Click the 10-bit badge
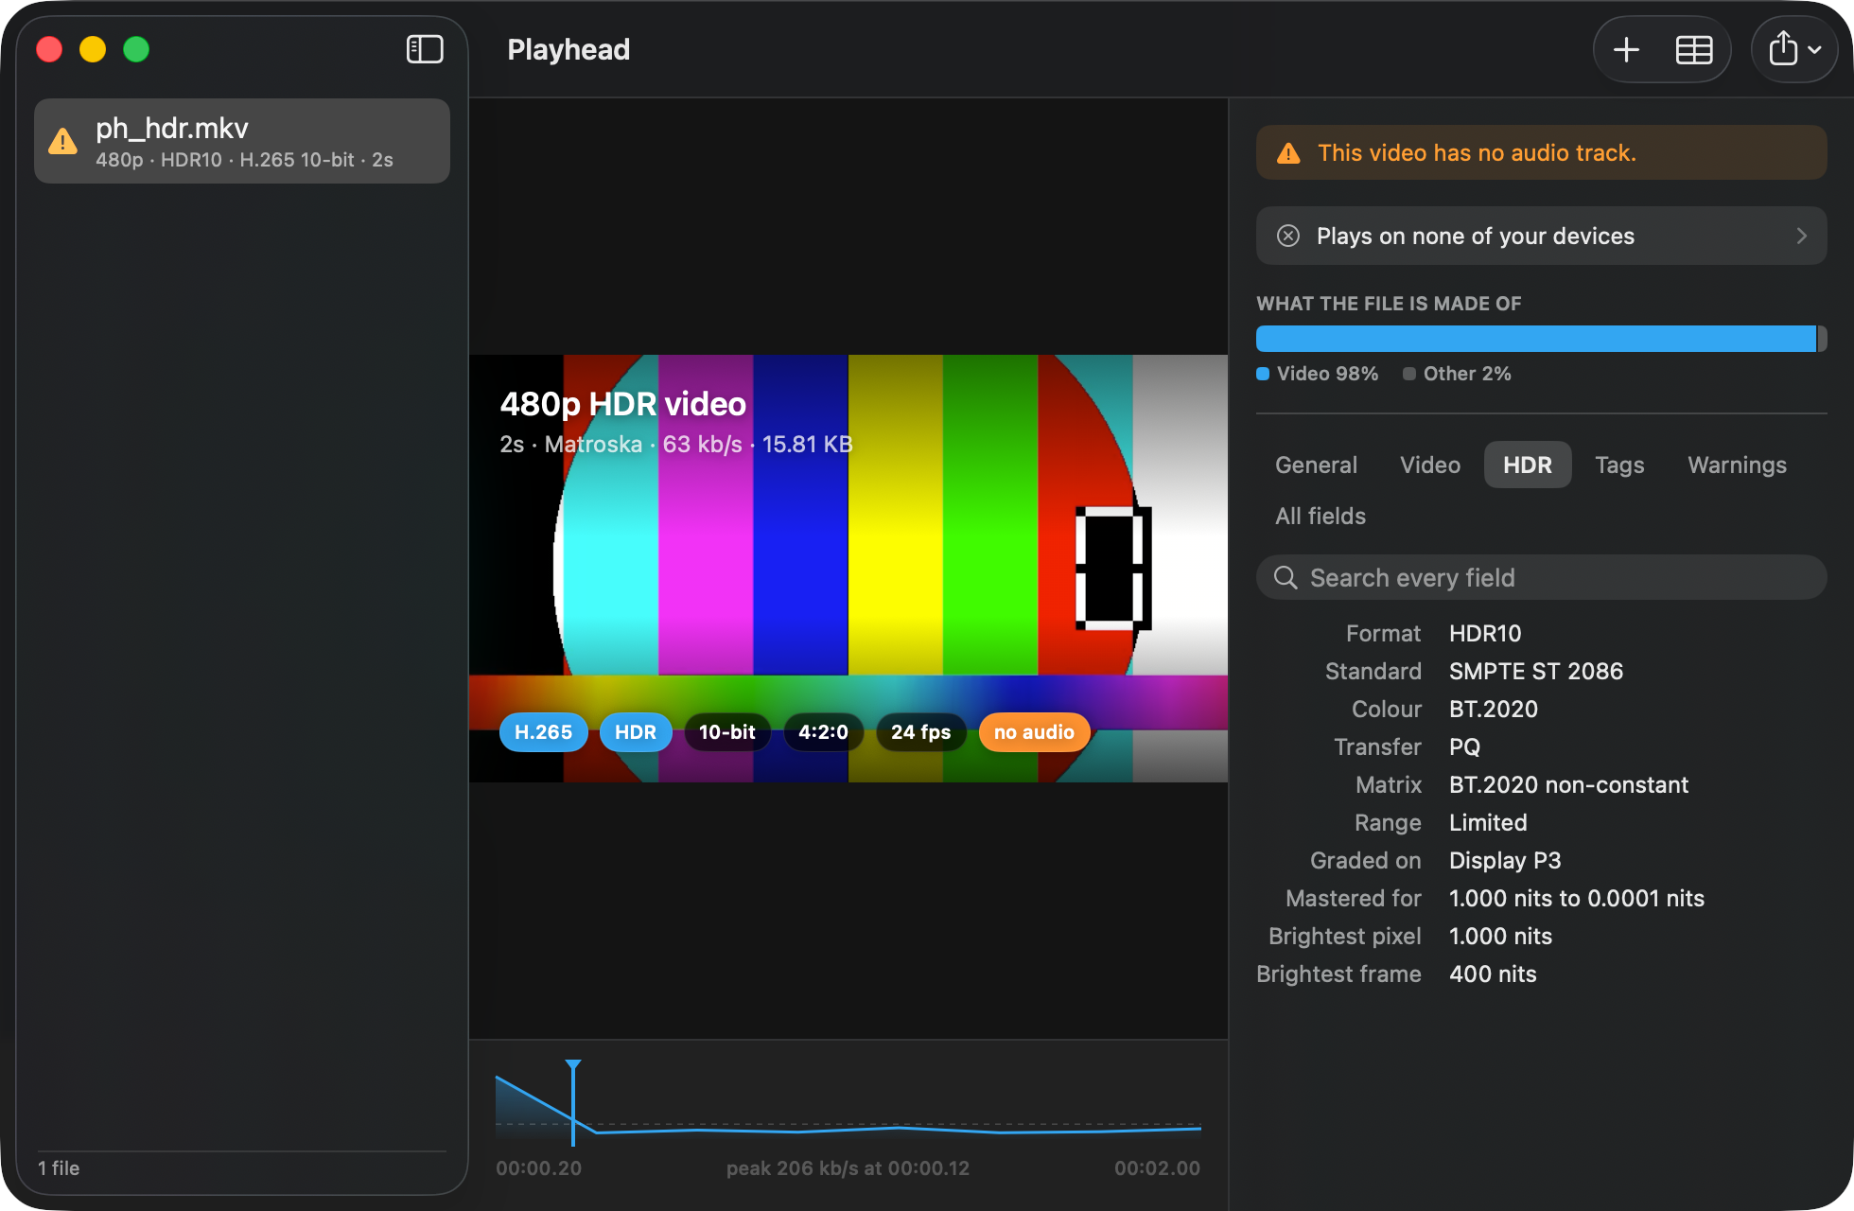The width and height of the screenshot is (1854, 1211). point(727,732)
